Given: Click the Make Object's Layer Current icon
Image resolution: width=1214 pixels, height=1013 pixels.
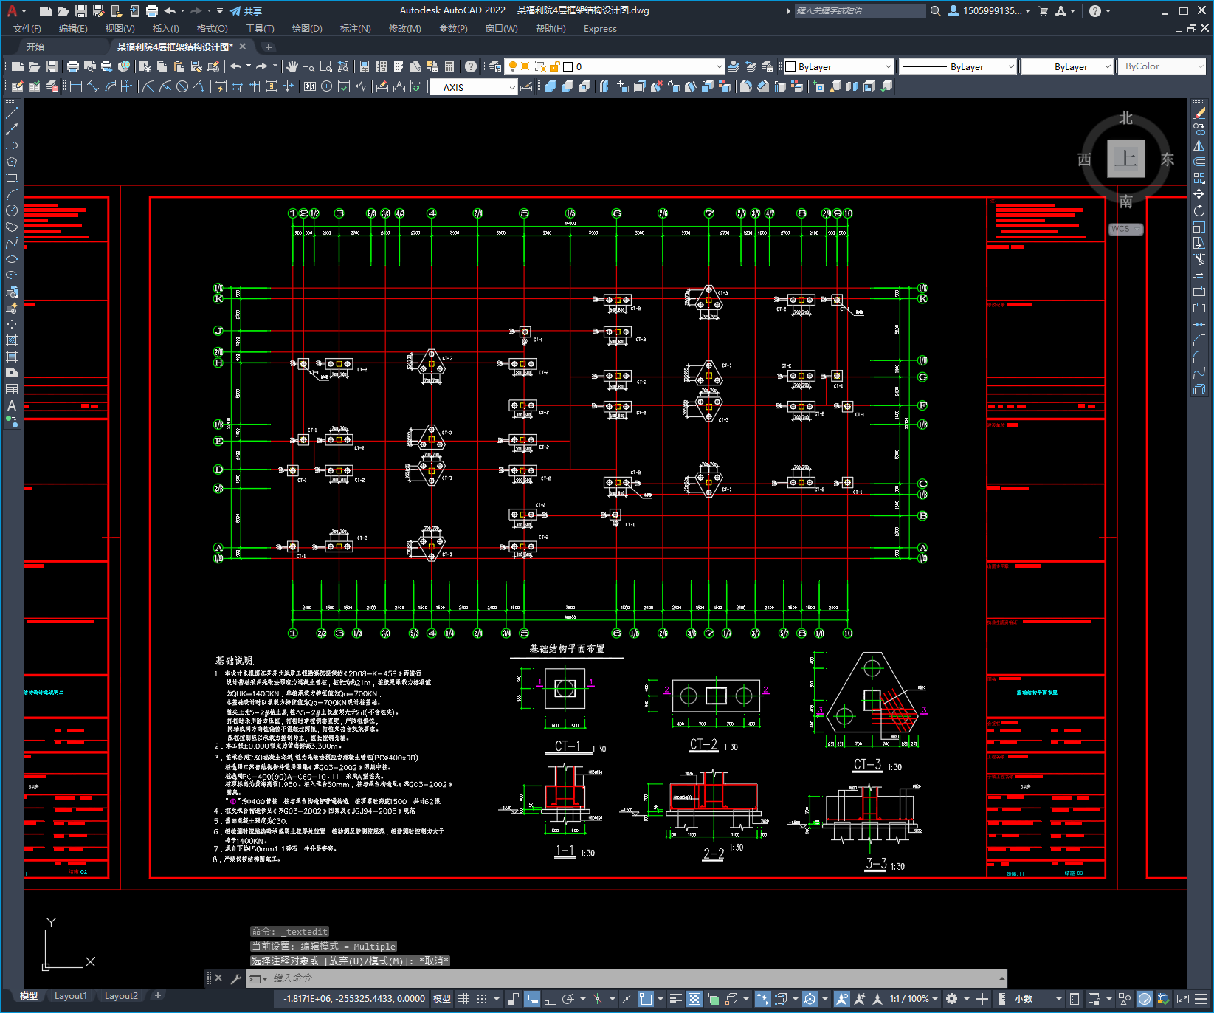Looking at the screenshot, I should point(734,66).
